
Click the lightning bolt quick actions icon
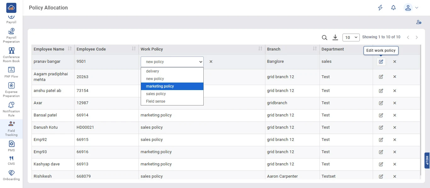[380, 8]
